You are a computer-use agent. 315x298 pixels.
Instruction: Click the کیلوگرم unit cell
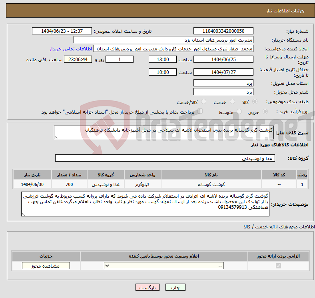point(142,184)
